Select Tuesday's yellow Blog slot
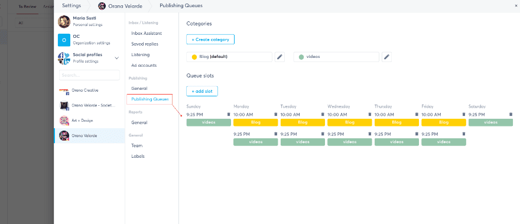 click(303, 122)
